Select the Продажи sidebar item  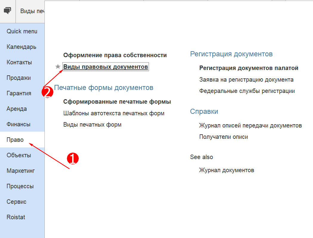18,78
